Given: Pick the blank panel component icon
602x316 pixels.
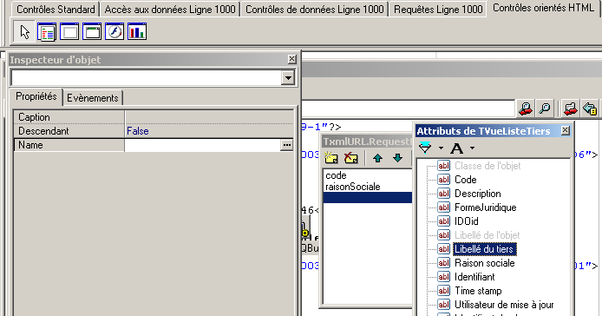Looking at the screenshot, I should pos(69,31).
